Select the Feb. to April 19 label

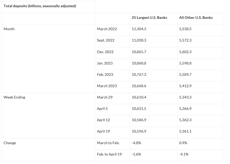click(x=109, y=154)
